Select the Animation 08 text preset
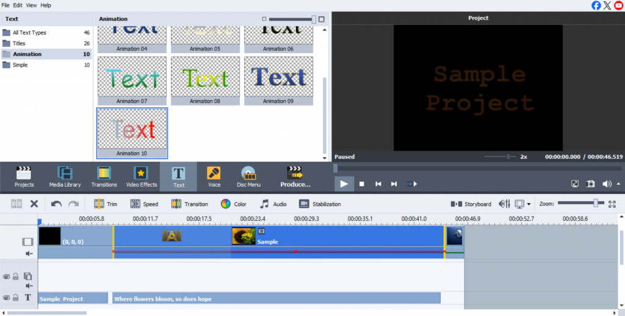This screenshot has width=625, height=316. (205, 81)
